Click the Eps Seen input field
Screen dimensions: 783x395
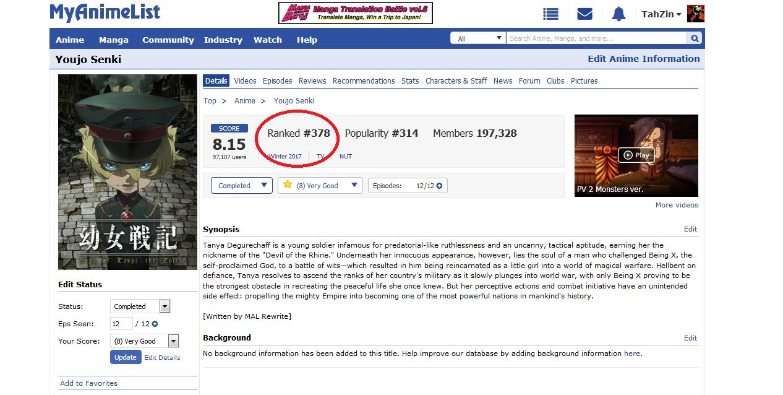(x=122, y=324)
